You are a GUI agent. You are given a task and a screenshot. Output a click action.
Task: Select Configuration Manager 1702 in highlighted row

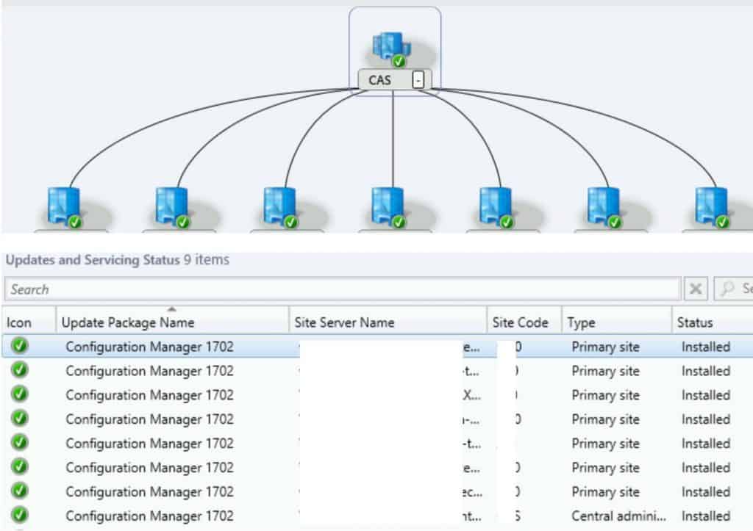[150, 347]
